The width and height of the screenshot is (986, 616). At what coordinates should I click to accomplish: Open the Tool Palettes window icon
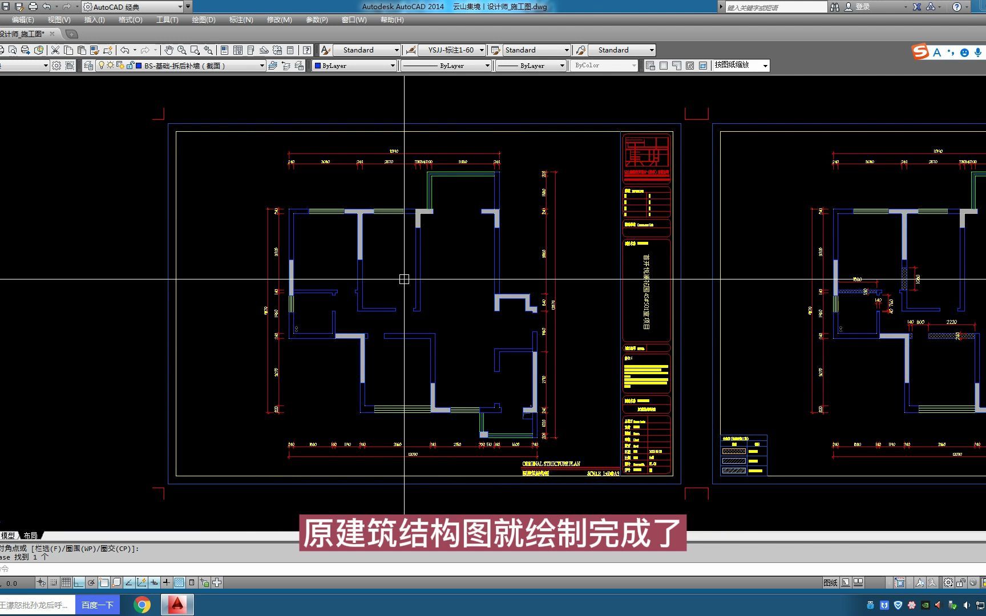pos(251,50)
